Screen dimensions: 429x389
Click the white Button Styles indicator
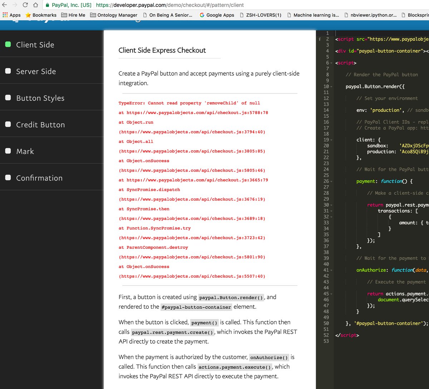pos(8,98)
